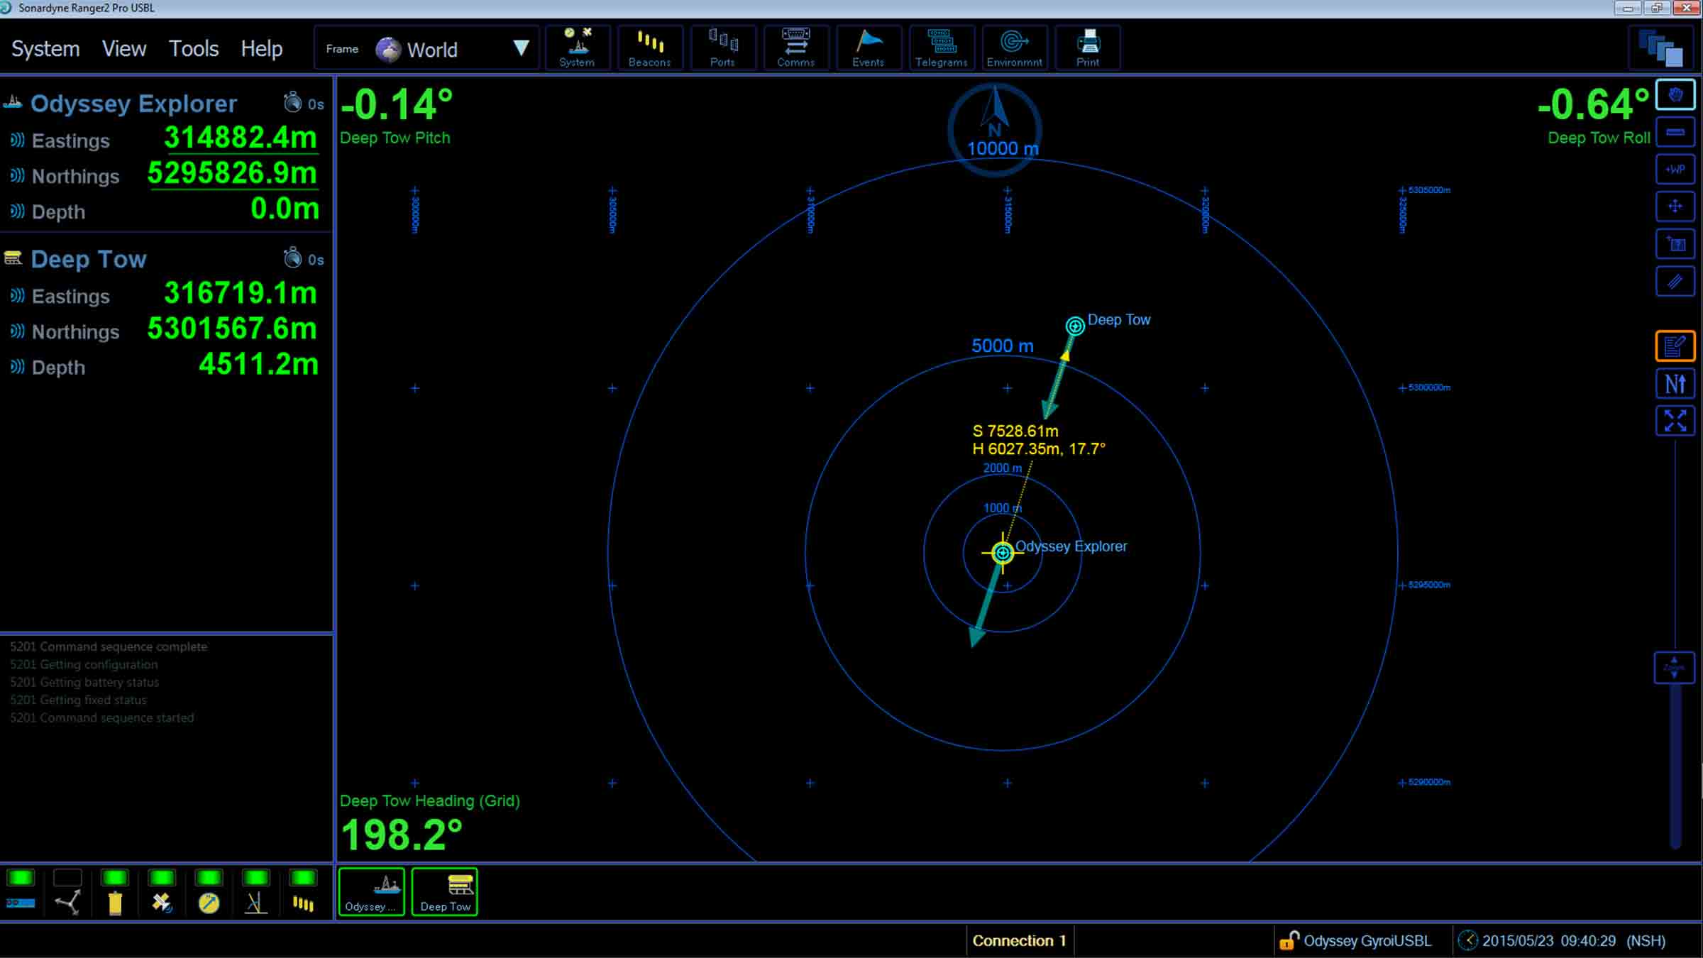This screenshot has height=958, width=1703.
Task: Click Connection 1 in status bar
Action: 1019,940
